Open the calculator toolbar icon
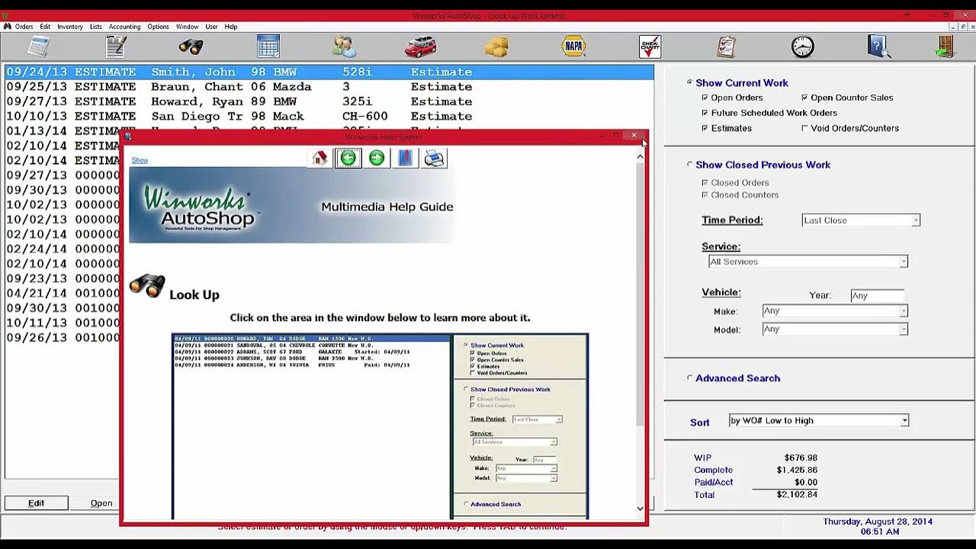 [38, 47]
